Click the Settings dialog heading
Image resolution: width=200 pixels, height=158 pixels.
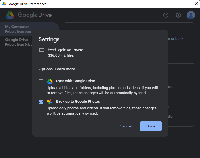point(49,39)
